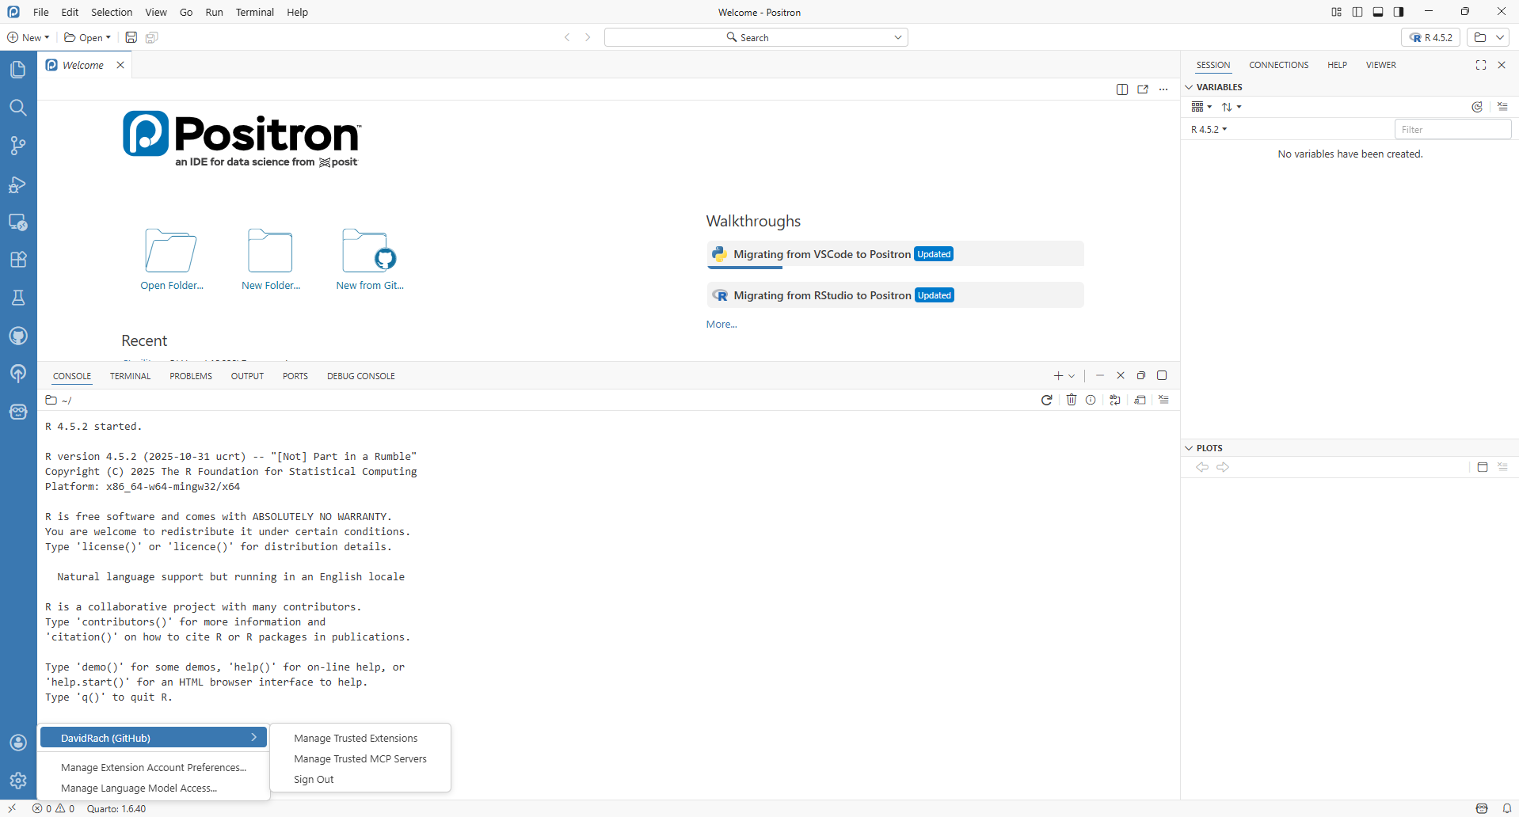The image size is (1519, 817).
Task: Select Sign Out from the account submenu
Action: [x=314, y=779]
